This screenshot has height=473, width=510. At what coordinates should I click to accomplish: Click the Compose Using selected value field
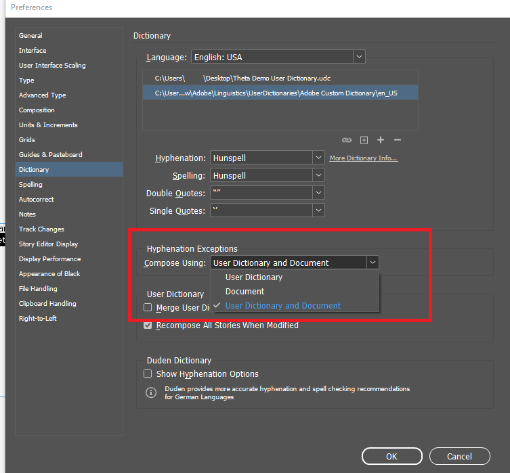[x=289, y=263]
